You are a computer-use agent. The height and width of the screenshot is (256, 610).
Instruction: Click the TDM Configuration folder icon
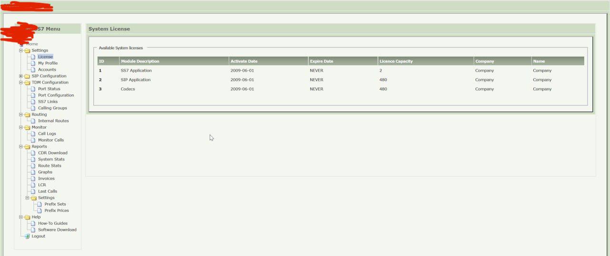pos(27,83)
